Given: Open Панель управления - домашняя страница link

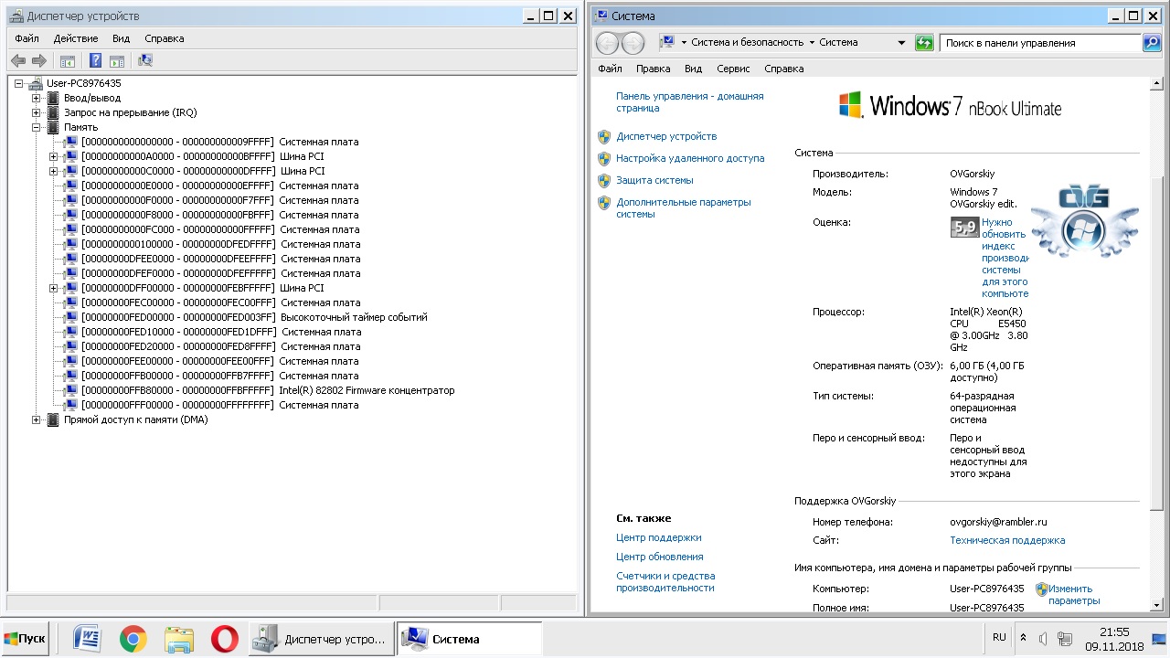Looking at the screenshot, I should click(690, 101).
